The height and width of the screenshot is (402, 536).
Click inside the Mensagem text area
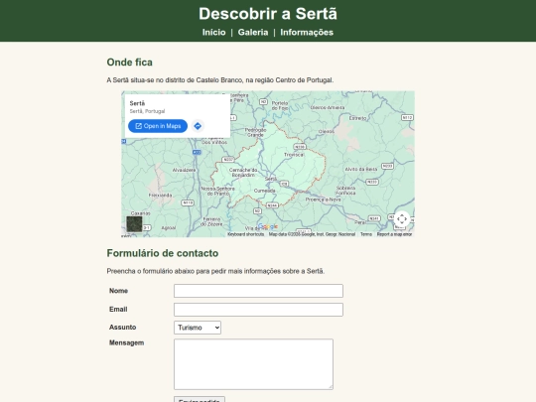point(253,364)
